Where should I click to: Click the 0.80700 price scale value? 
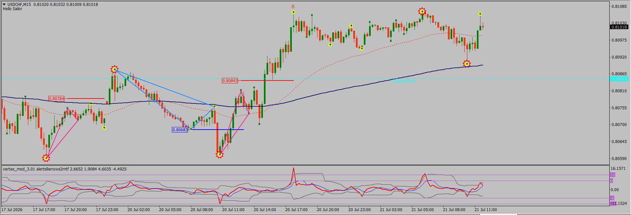point(619,125)
